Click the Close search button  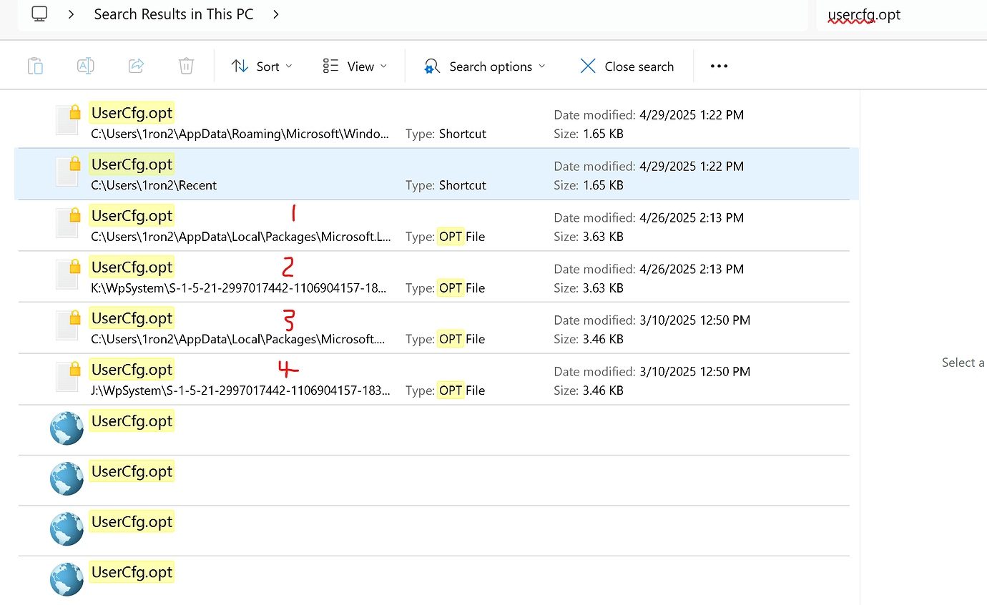tap(627, 66)
